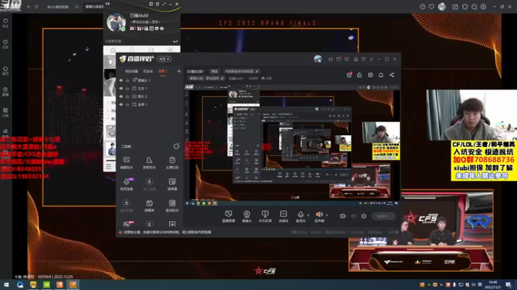Click the 直播中 streaming button
The height and width of the screenshot is (290, 517).
383,217
